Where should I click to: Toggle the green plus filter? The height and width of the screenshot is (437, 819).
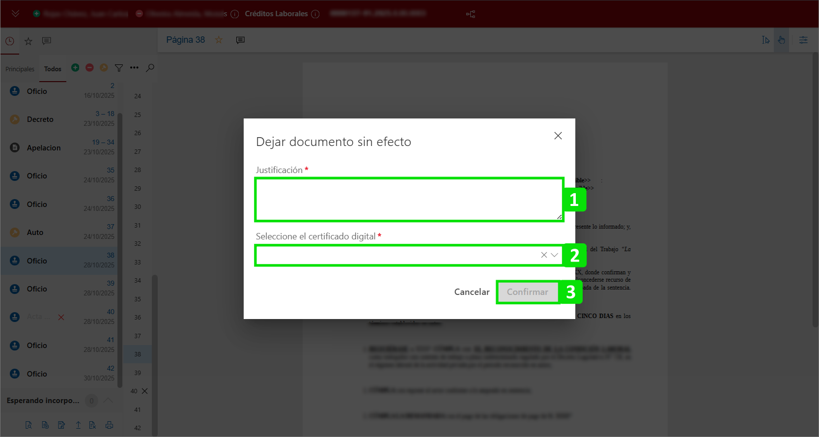75,67
